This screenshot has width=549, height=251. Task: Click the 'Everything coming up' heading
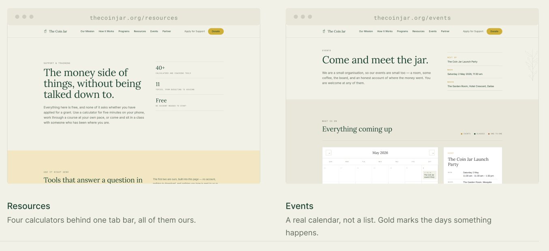click(x=357, y=129)
